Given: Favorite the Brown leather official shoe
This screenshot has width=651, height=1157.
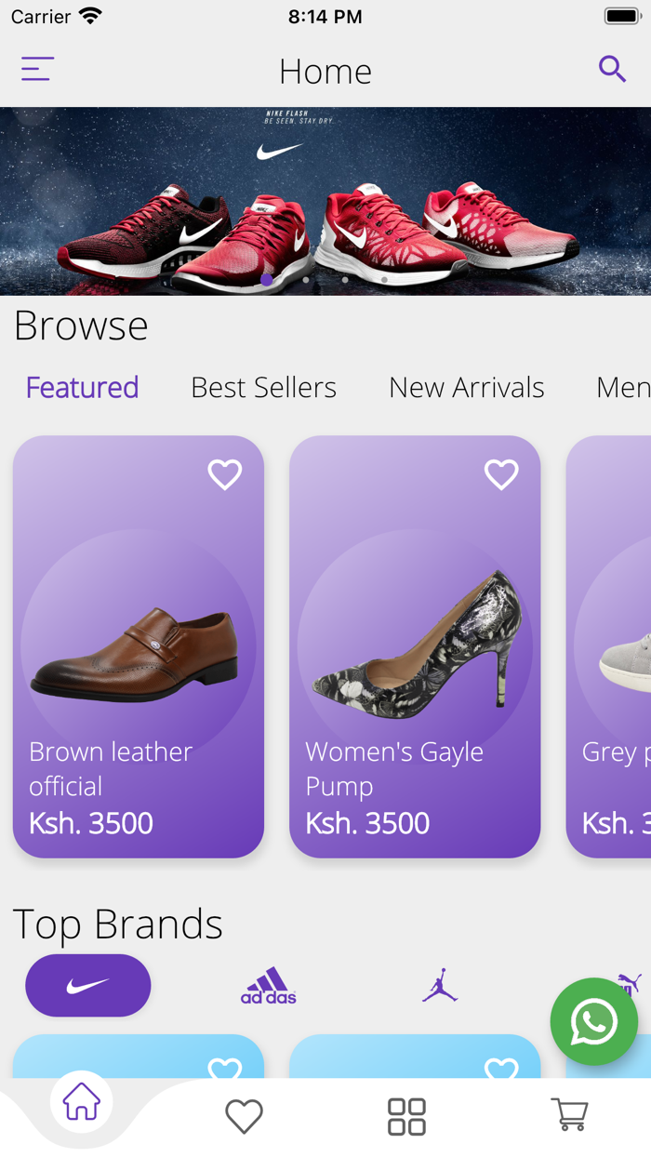Looking at the screenshot, I should click(x=224, y=474).
